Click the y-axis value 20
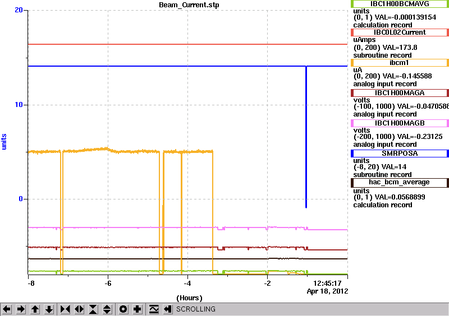The image size is (449, 316). click(19, 10)
